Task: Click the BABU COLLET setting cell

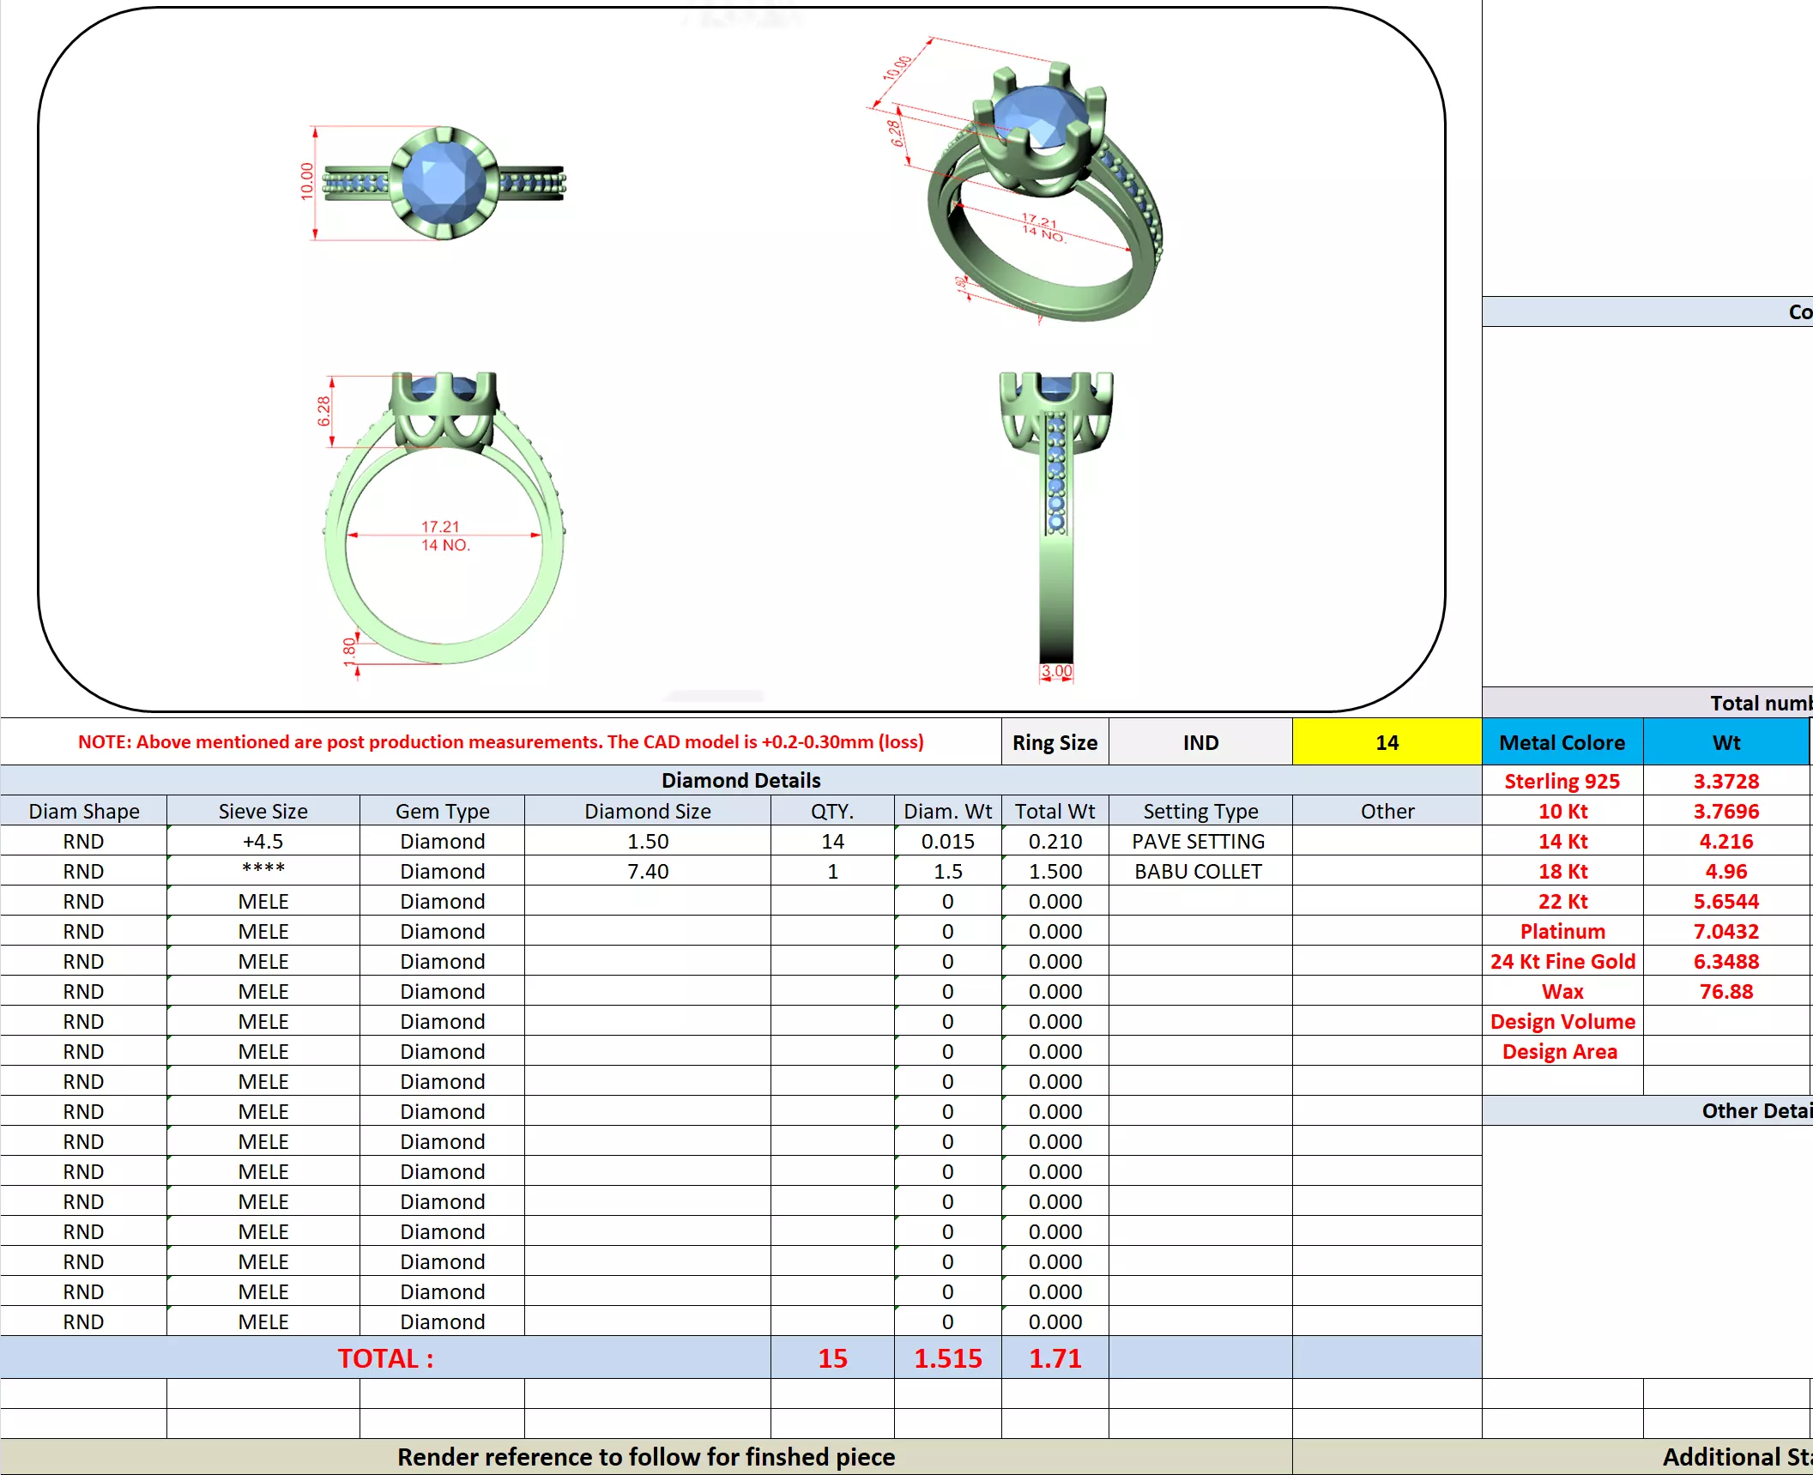Action: 1198,871
